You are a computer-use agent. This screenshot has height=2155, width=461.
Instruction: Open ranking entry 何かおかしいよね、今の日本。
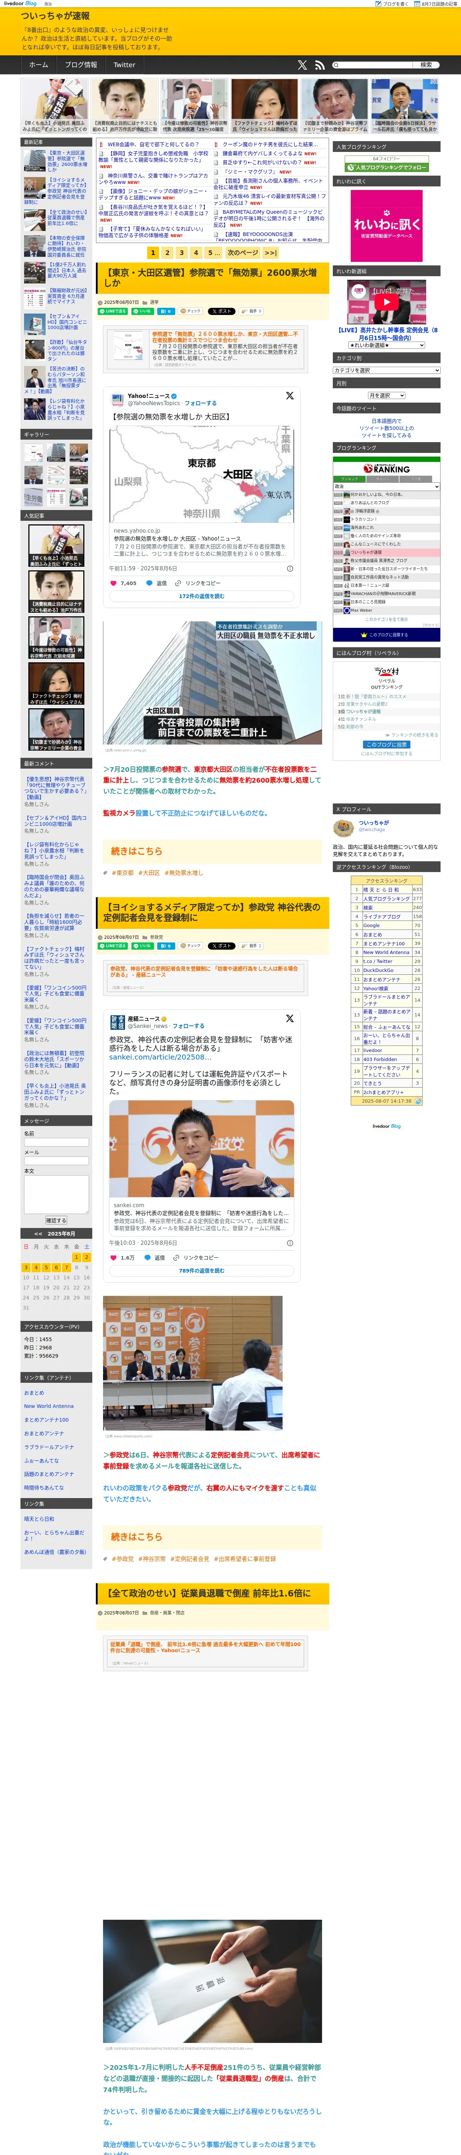tap(377, 495)
